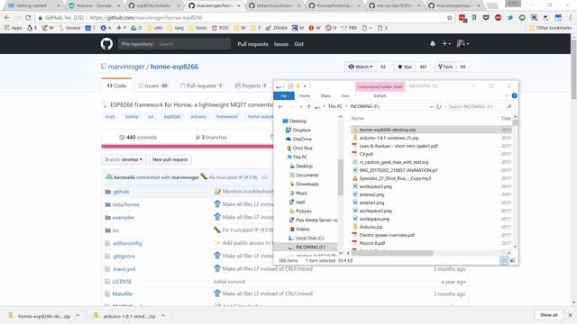Image resolution: width=577 pixels, height=324 pixels.
Task: Click the mqtt topic tag
Action: coord(110,116)
